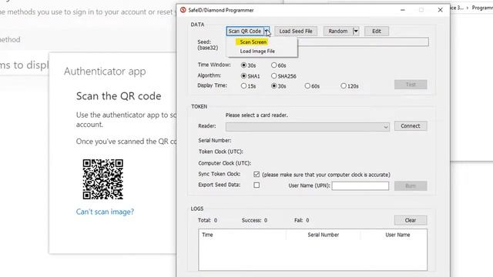493x277 pixels.
Task: Click the User Name column header in logs
Action: (397, 235)
